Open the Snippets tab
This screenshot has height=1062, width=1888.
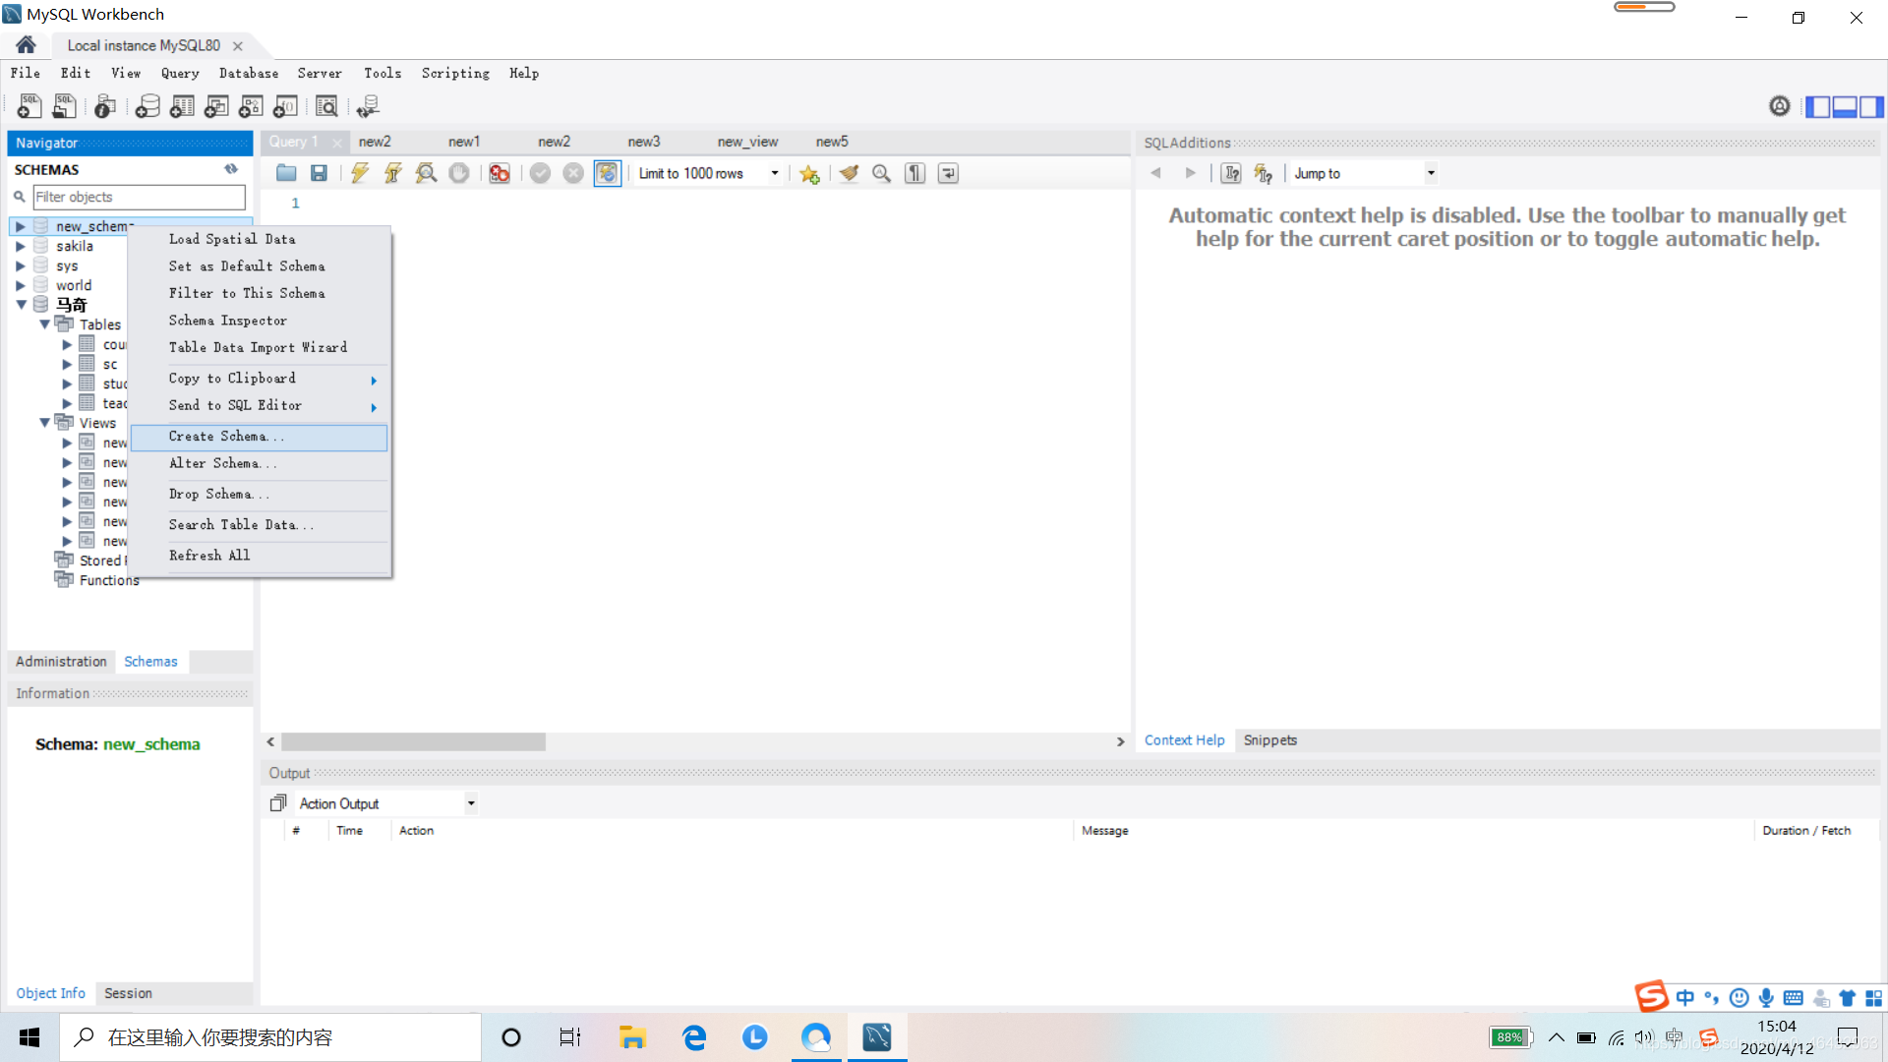(x=1269, y=740)
